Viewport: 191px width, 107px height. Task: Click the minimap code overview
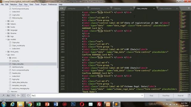(x=184, y=51)
